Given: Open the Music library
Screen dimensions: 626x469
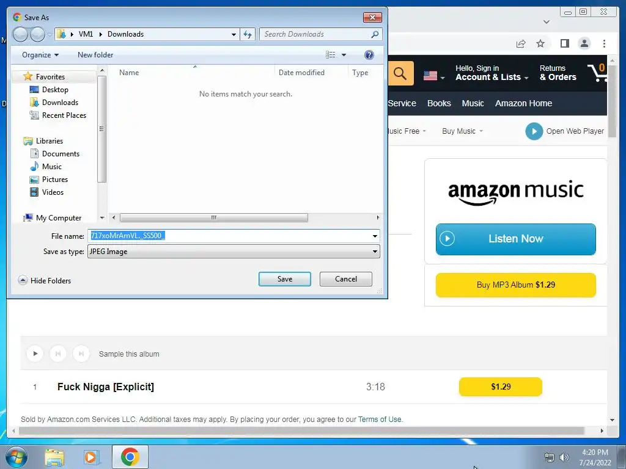Looking at the screenshot, I should pos(52,166).
